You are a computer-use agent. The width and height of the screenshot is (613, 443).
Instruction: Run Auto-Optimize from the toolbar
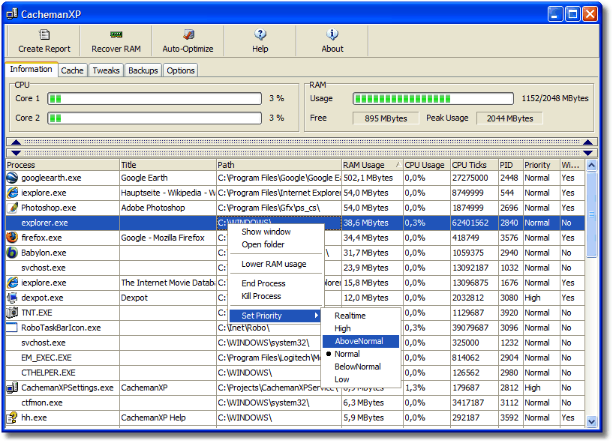click(x=188, y=35)
